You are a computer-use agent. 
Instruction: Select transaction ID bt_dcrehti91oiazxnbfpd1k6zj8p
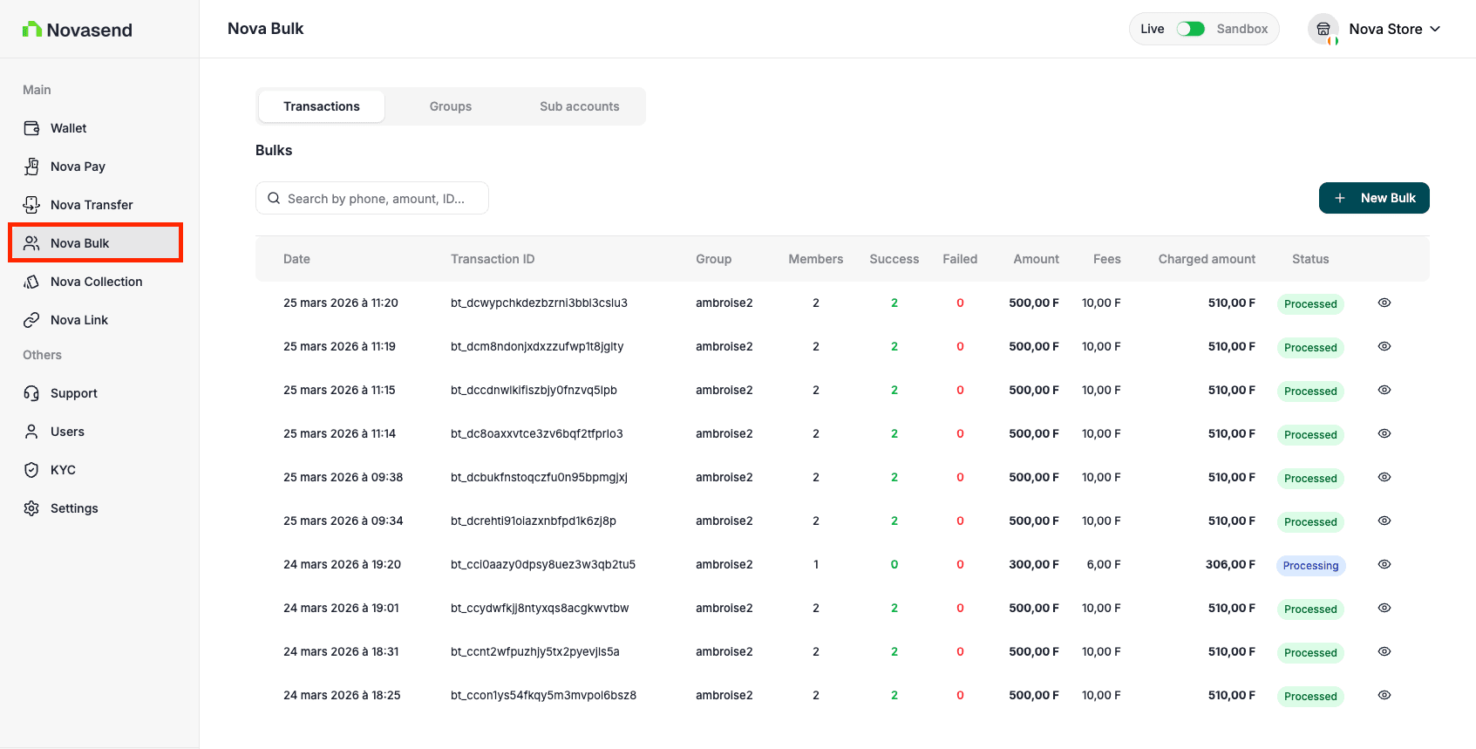[534, 521]
